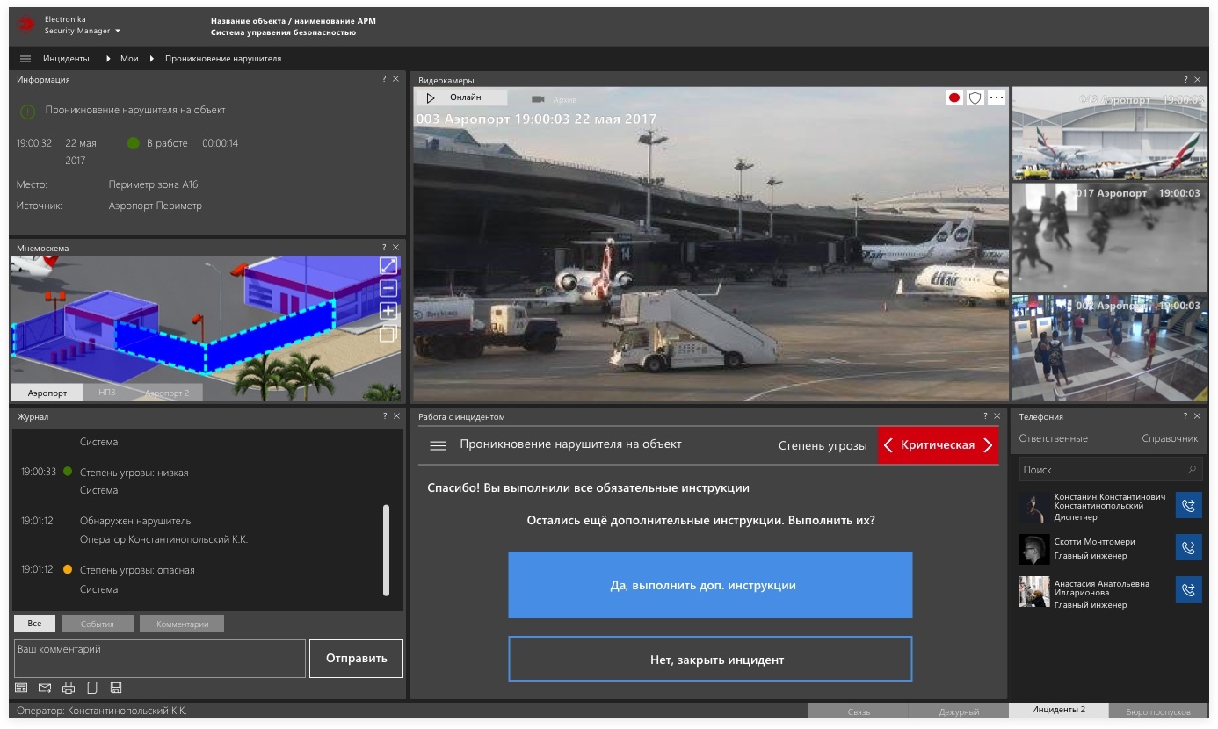Start recording with the red record button
Image resolution: width=1218 pixels, height=729 pixels.
(x=954, y=97)
